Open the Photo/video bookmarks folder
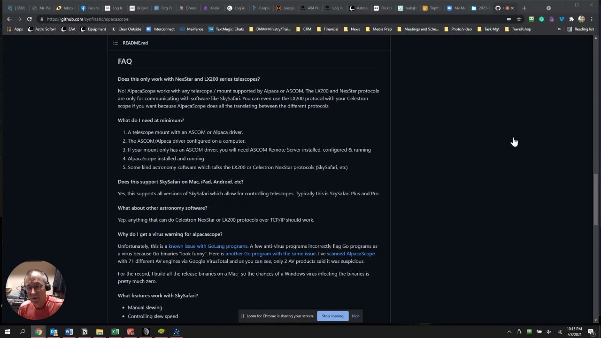This screenshot has width=601, height=338. [x=458, y=29]
